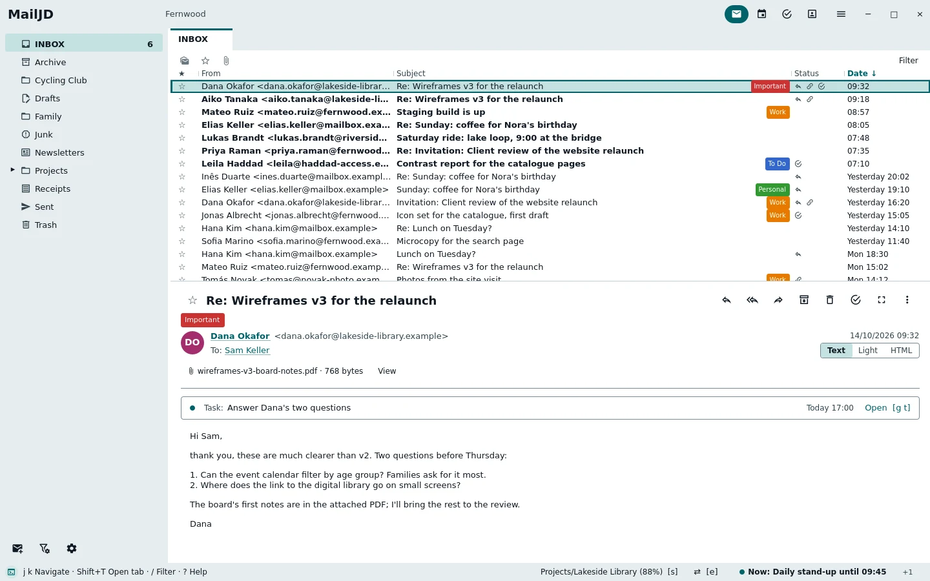Delete the open message with trash icon

830,300
